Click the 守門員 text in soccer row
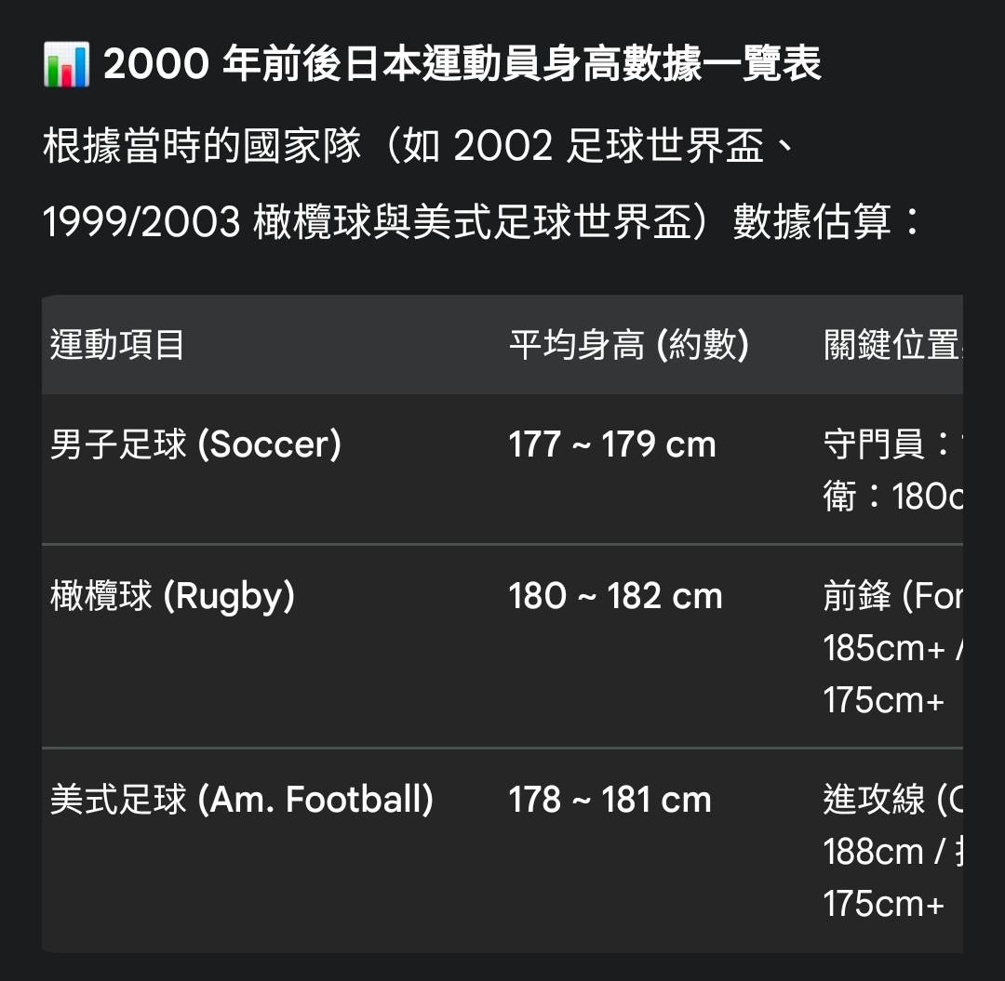 (x=874, y=445)
